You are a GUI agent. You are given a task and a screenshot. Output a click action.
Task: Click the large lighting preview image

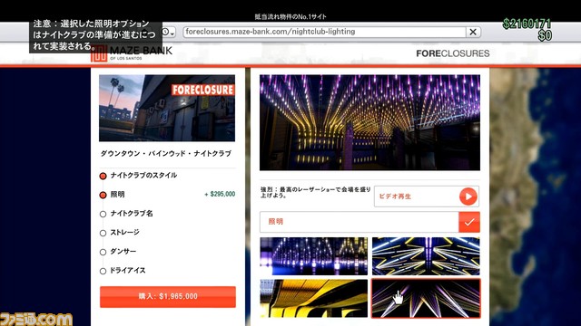coord(369,123)
